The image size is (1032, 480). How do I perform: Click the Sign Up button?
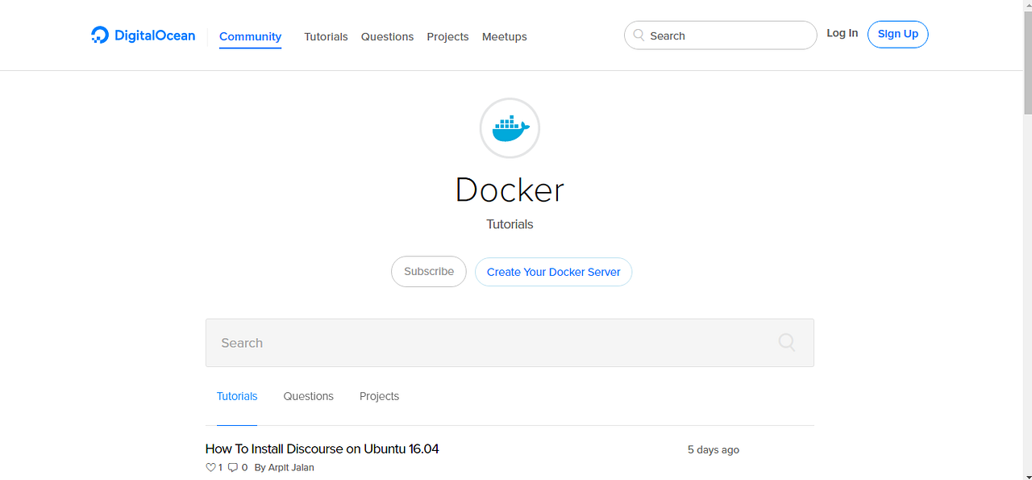click(x=897, y=34)
